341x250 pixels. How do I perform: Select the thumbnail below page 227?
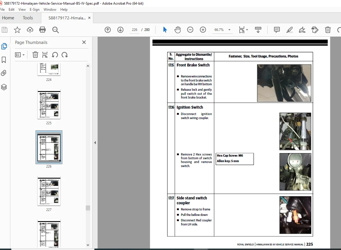pyautogui.click(x=49, y=233)
